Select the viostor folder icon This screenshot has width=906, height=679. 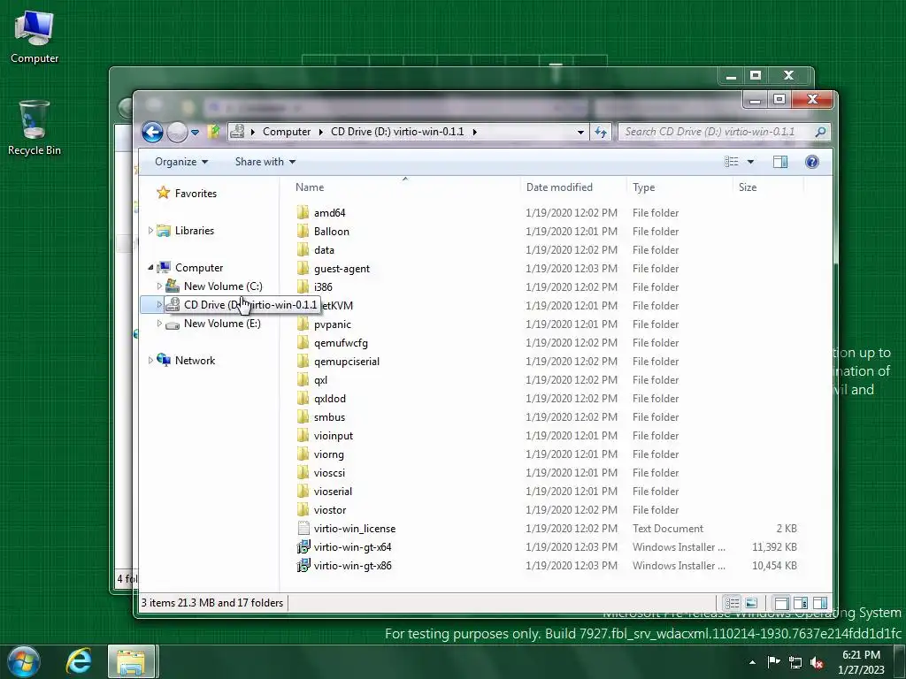click(x=303, y=510)
